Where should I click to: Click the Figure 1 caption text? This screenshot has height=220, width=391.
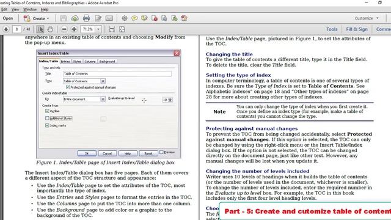coord(105,163)
